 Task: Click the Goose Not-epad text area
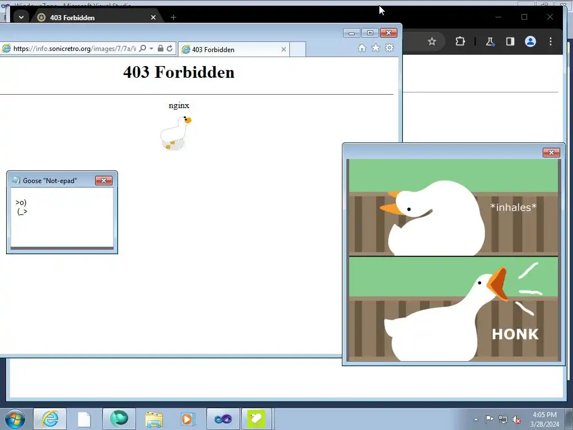[62, 217]
